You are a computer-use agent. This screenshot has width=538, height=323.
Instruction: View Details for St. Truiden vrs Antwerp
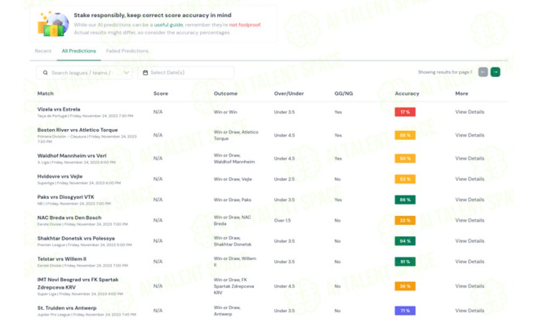click(470, 311)
